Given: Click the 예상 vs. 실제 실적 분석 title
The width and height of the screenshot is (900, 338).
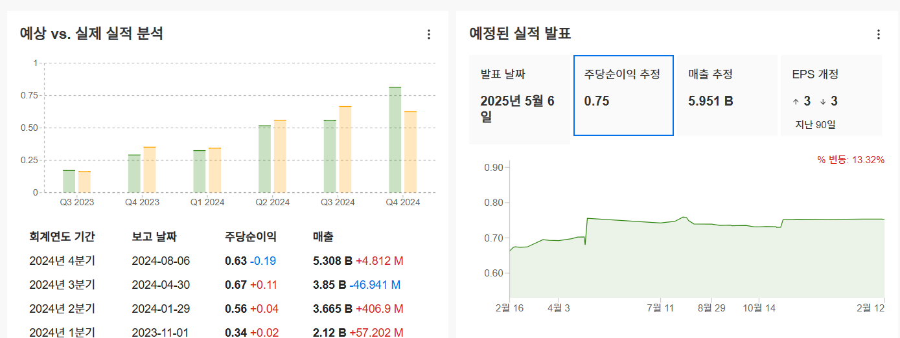Looking at the screenshot, I should pos(91,34).
